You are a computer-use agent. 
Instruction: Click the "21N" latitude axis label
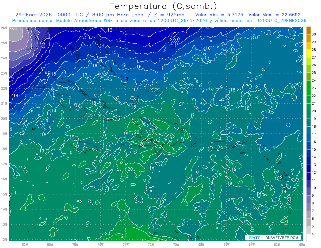click(4, 103)
